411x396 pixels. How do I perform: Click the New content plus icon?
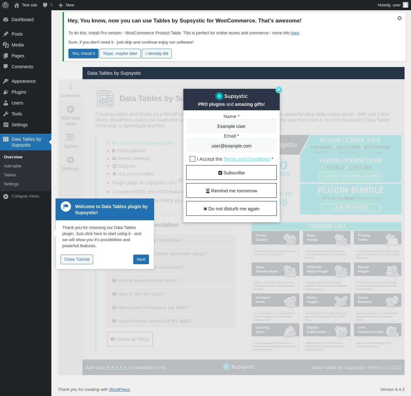(x=61, y=5)
